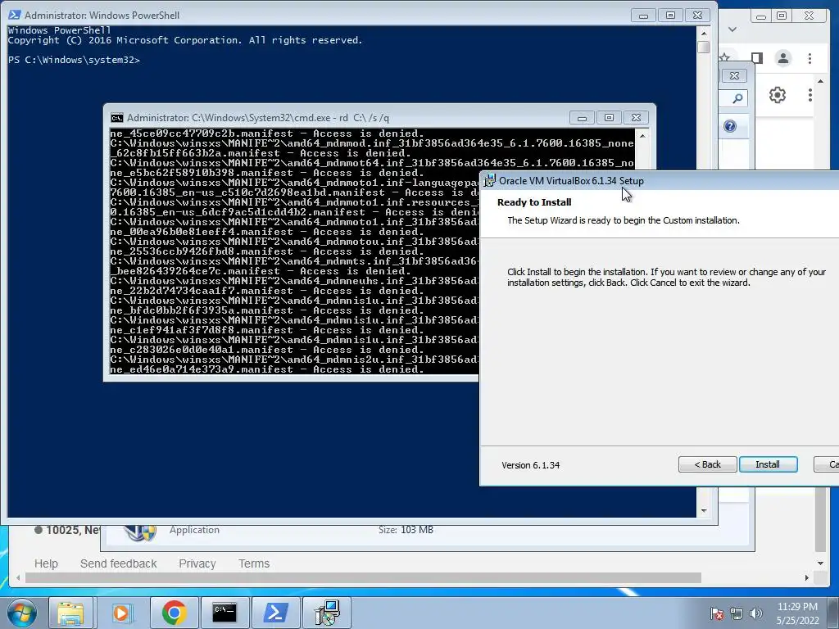This screenshot has height=629, width=839.
Task: Minimize the PowerShell window
Action: [x=643, y=16]
